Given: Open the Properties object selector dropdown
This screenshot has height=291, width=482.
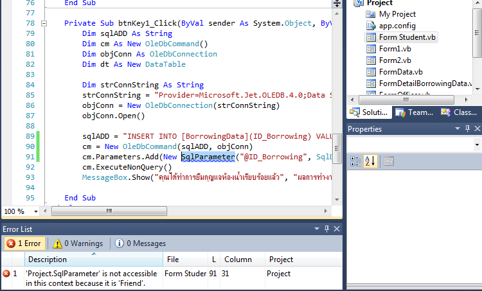Looking at the screenshot, I should 476,145.
